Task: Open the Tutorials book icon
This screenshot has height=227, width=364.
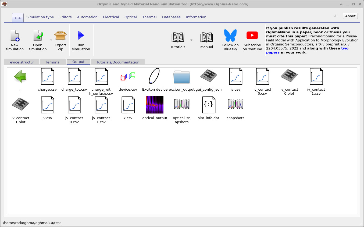Action: coord(177,38)
